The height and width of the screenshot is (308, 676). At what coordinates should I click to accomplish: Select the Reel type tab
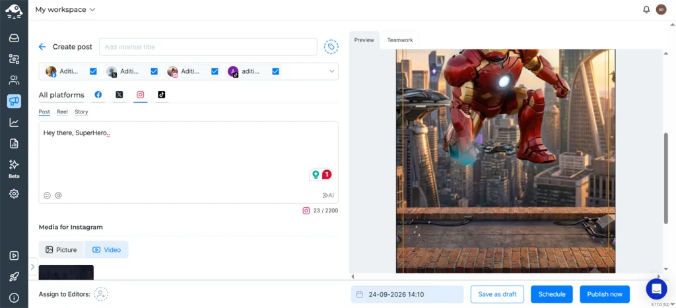[62, 111]
